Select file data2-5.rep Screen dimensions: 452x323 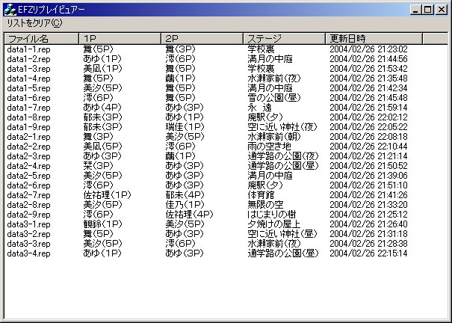(28, 176)
